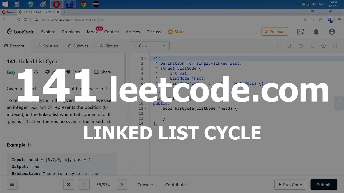Switch to the Description tab
The width and height of the screenshot is (344, 193).
pyautogui.click(x=16, y=46)
